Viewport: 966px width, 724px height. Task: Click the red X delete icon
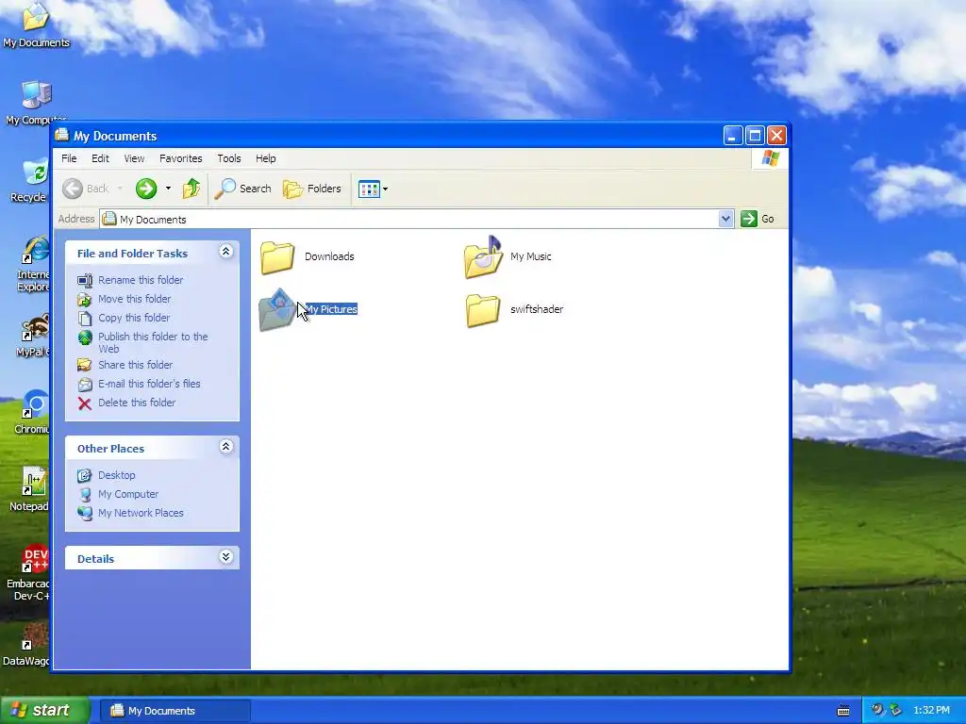click(84, 403)
